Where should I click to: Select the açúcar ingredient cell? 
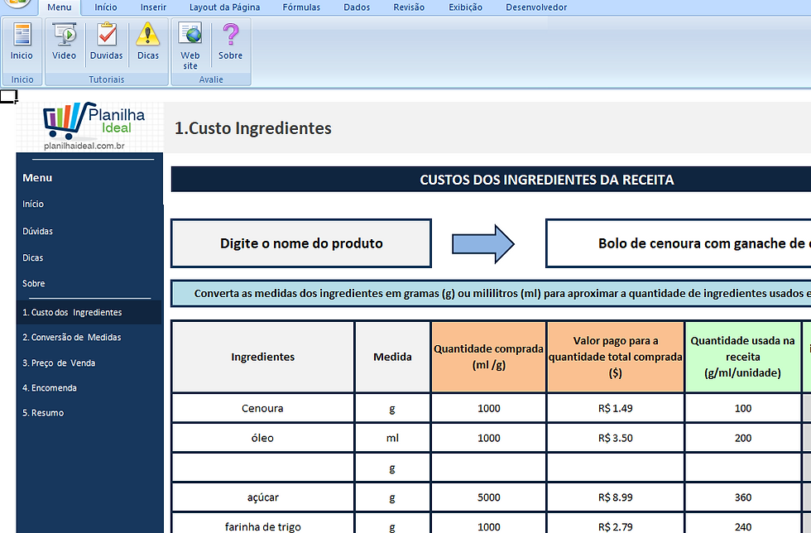click(263, 497)
